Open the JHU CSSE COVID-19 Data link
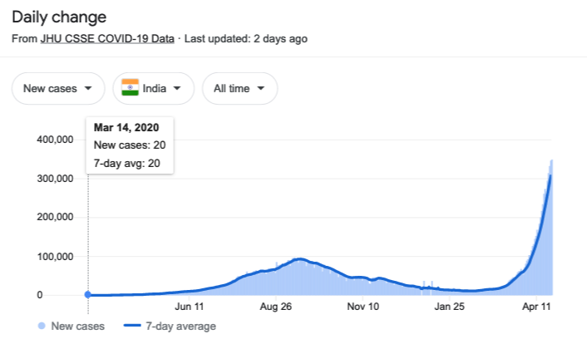 tap(108, 39)
